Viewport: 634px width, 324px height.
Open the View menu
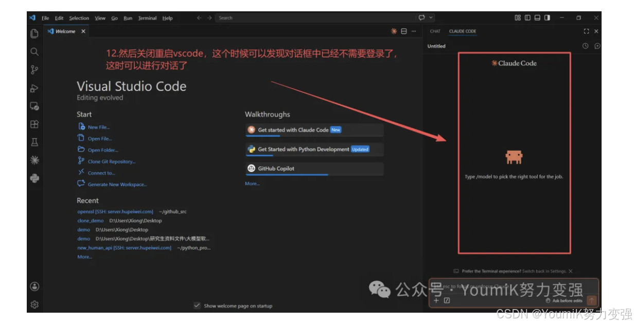(100, 18)
